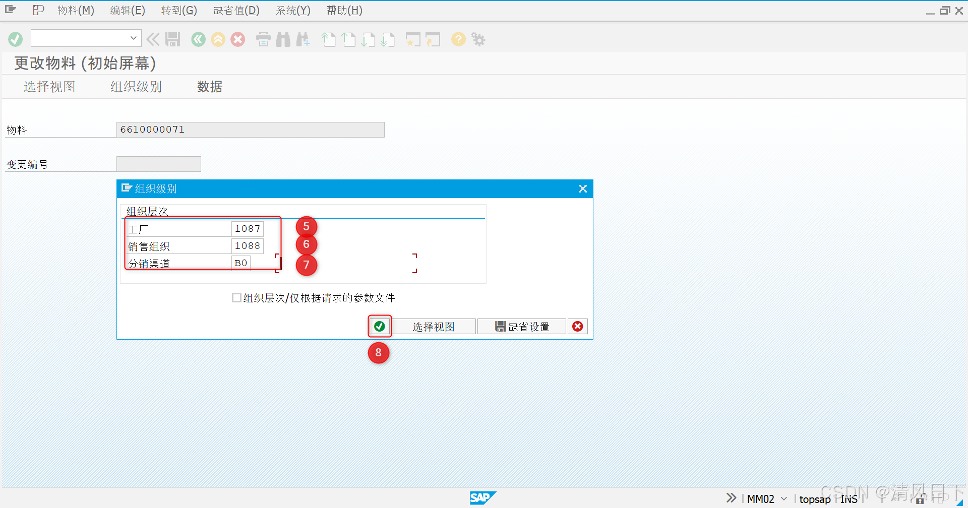Viewport: 968px width, 508px height.
Task: Go to Next Page icon
Action: pos(368,39)
